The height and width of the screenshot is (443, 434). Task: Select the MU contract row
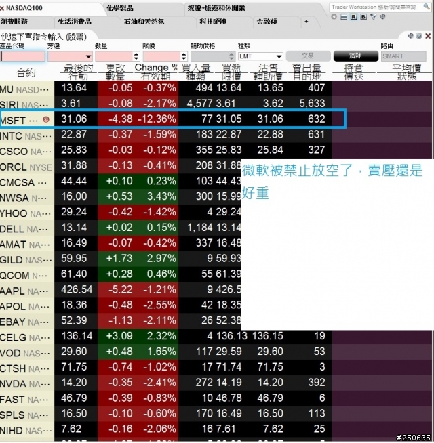tap(27, 89)
